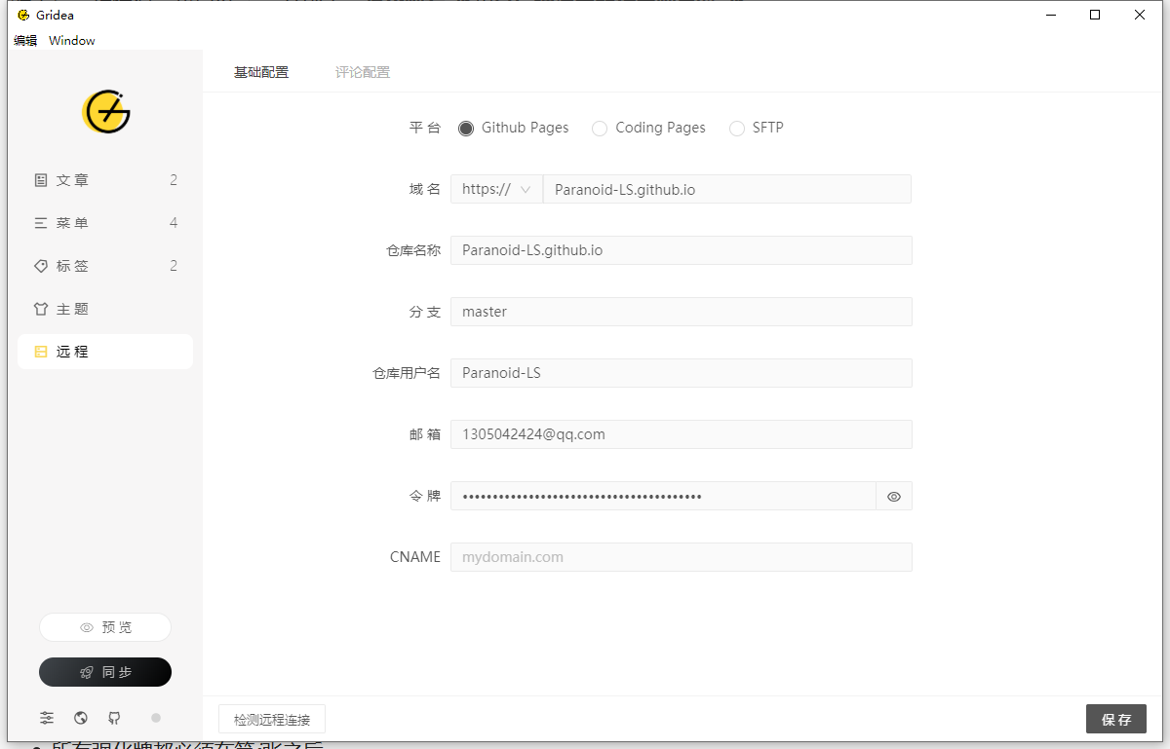Select SFTP platform radio button

(x=737, y=129)
